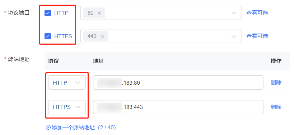Click the plus icon to add an origin address

pyautogui.click(x=48, y=127)
